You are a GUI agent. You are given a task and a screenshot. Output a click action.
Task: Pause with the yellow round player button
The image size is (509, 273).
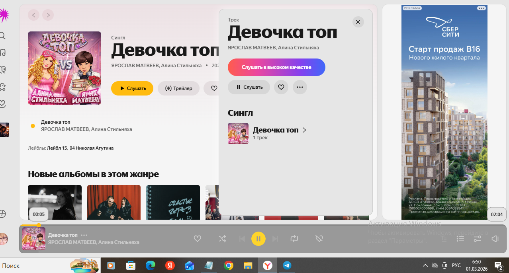point(258,239)
